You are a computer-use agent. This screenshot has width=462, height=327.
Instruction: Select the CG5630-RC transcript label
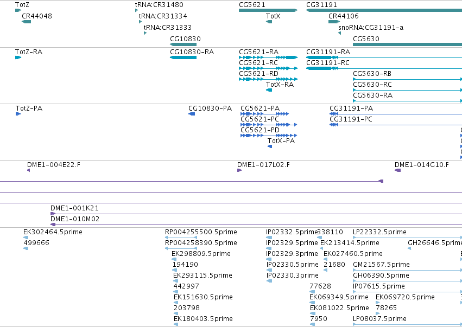click(372, 85)
